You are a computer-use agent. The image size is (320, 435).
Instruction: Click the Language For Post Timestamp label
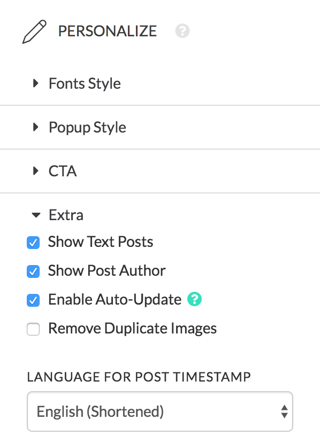click(x=139, y=377)
